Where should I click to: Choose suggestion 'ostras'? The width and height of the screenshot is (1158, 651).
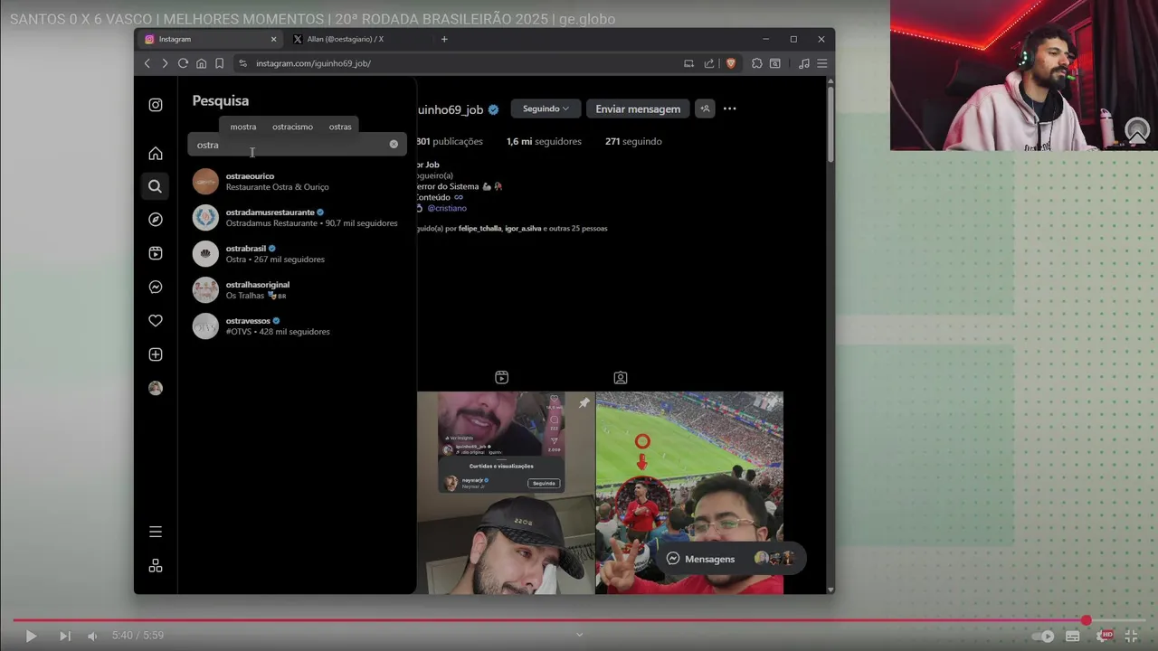tap(340, 127)
